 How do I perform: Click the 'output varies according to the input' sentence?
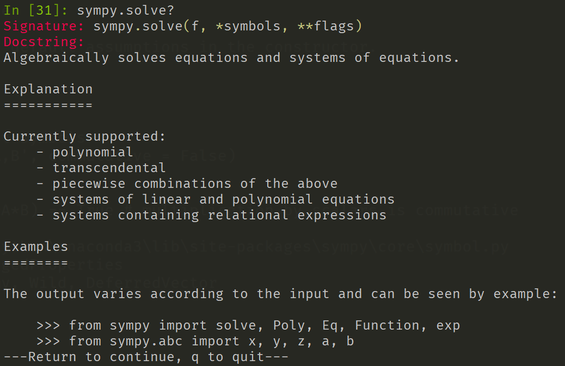coord(280,294)
